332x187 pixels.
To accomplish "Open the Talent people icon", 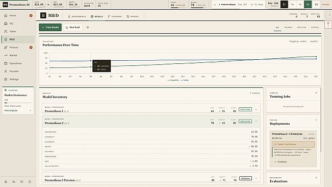I will (x=6, y=31).
